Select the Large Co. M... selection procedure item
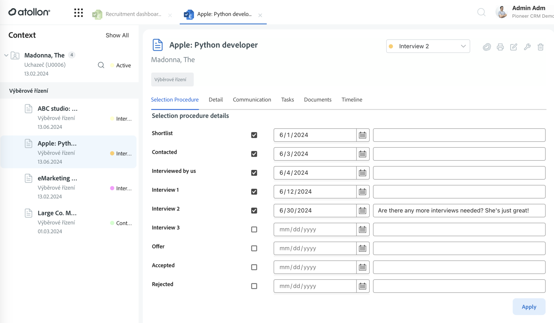Image resolution: width=554 pixels, height=323 pixels. (69, 222)
